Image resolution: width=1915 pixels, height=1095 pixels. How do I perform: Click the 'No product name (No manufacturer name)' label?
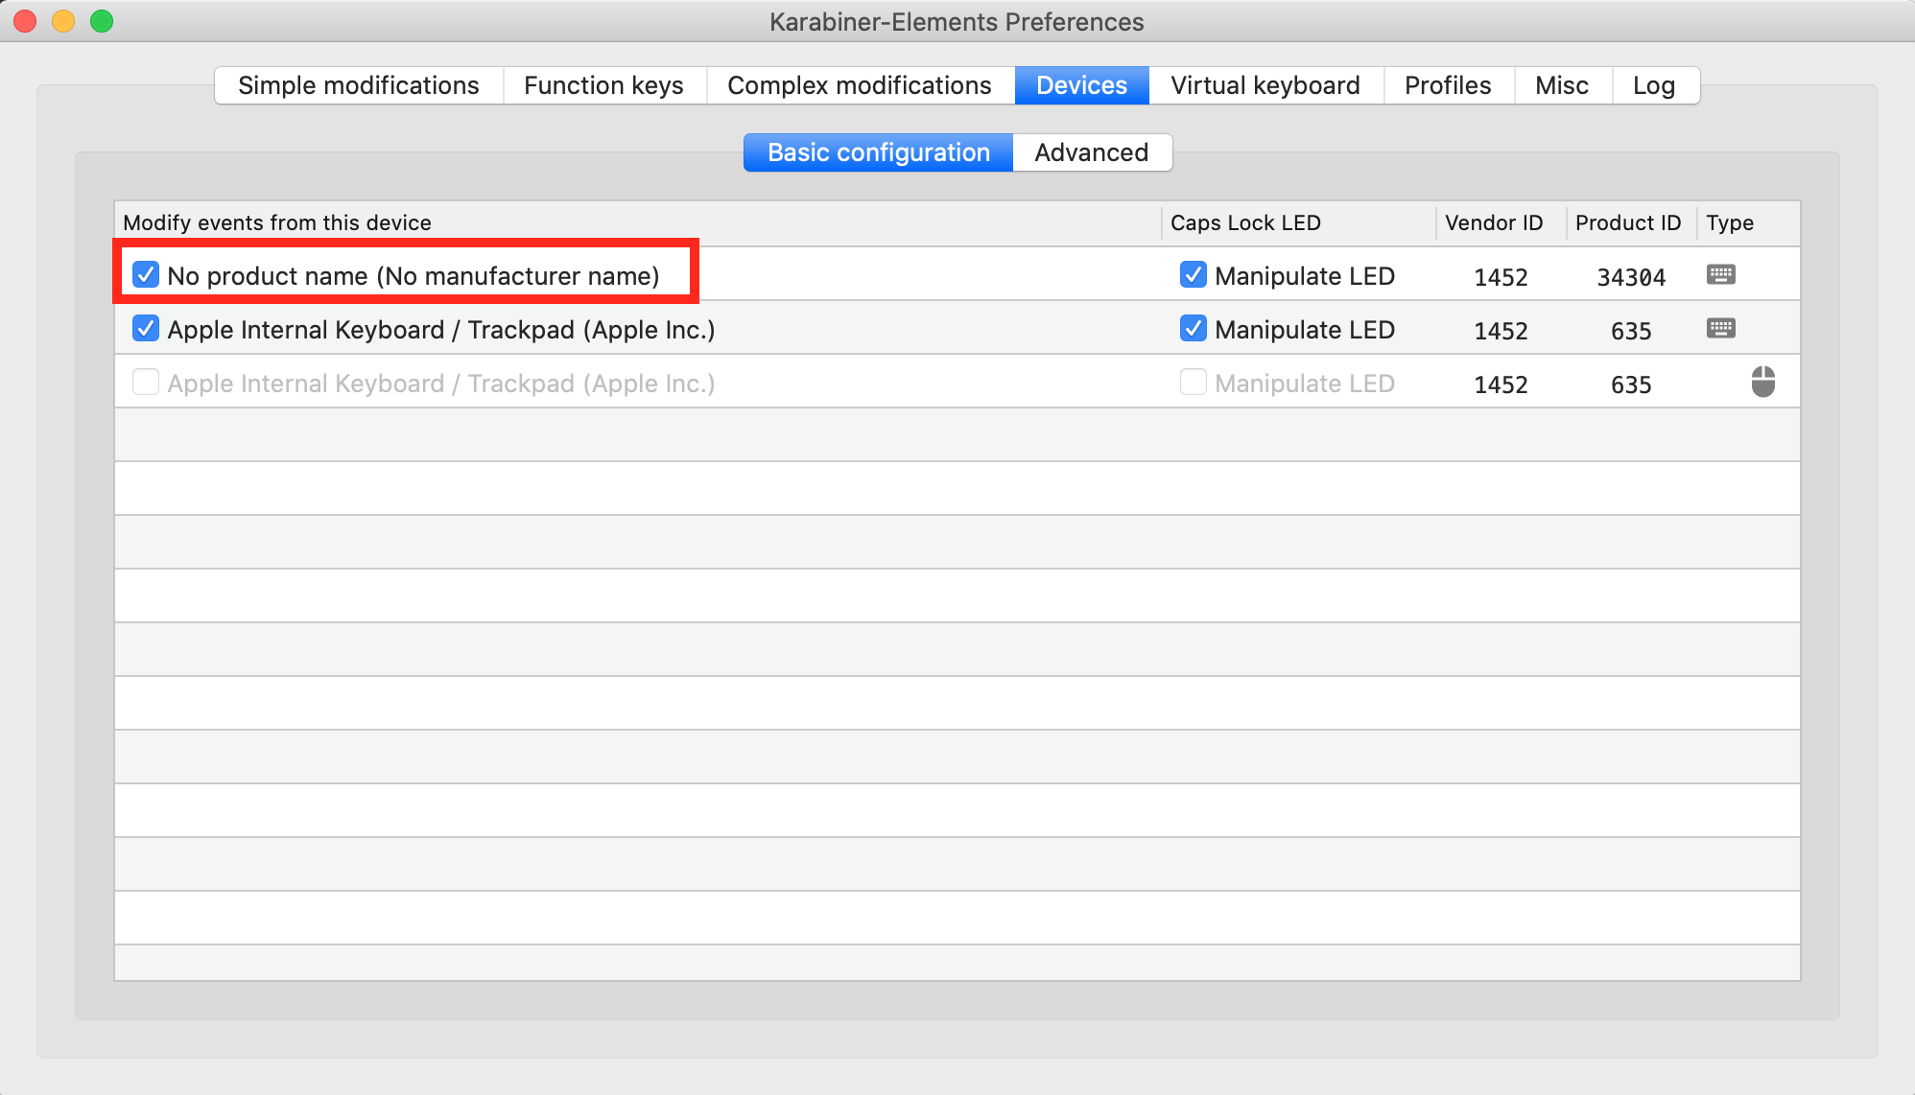(414, 276)
